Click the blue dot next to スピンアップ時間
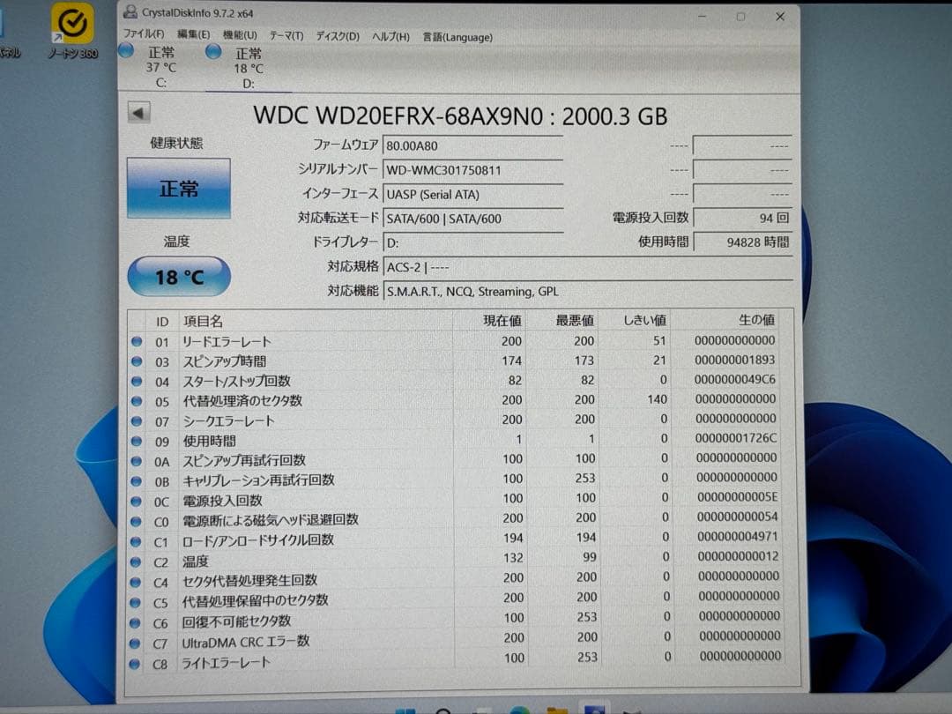 coord(137,361)
